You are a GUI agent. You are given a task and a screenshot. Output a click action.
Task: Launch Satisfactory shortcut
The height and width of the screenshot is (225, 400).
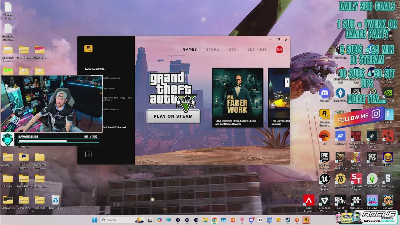point(388,181)
